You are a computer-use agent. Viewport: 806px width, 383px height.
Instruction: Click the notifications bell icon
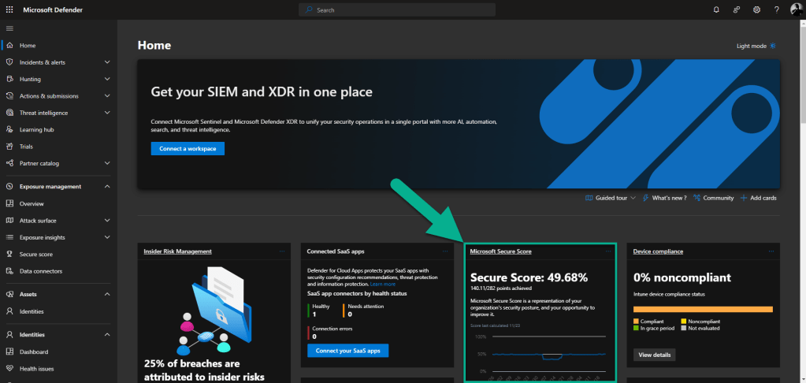pos(715,9)
